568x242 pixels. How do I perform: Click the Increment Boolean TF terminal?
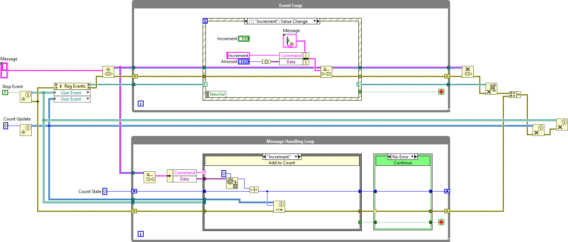244,39
